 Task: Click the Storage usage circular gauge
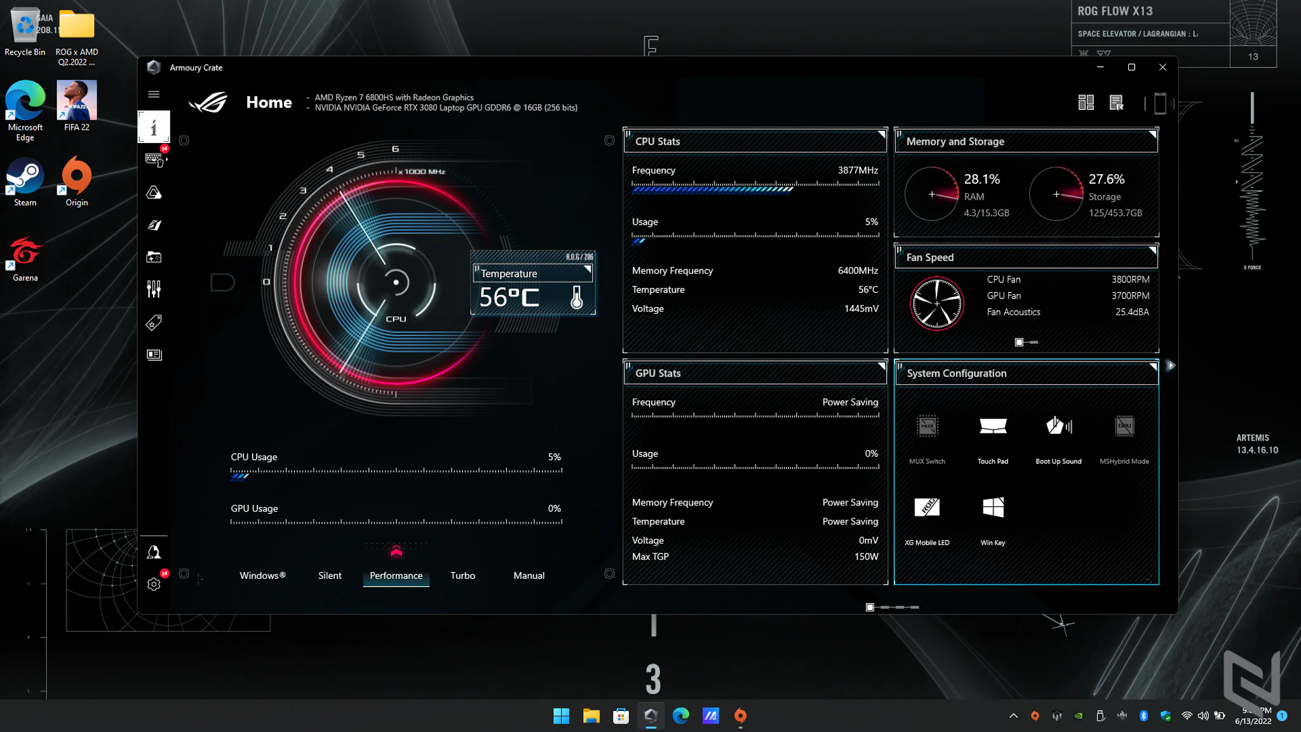tap(1056, 194)
